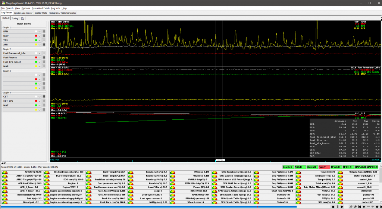Viewport: 382px width, 209px height.
Task: Click the red Run: Y status indicator
Action: click(x=324, y=167)
